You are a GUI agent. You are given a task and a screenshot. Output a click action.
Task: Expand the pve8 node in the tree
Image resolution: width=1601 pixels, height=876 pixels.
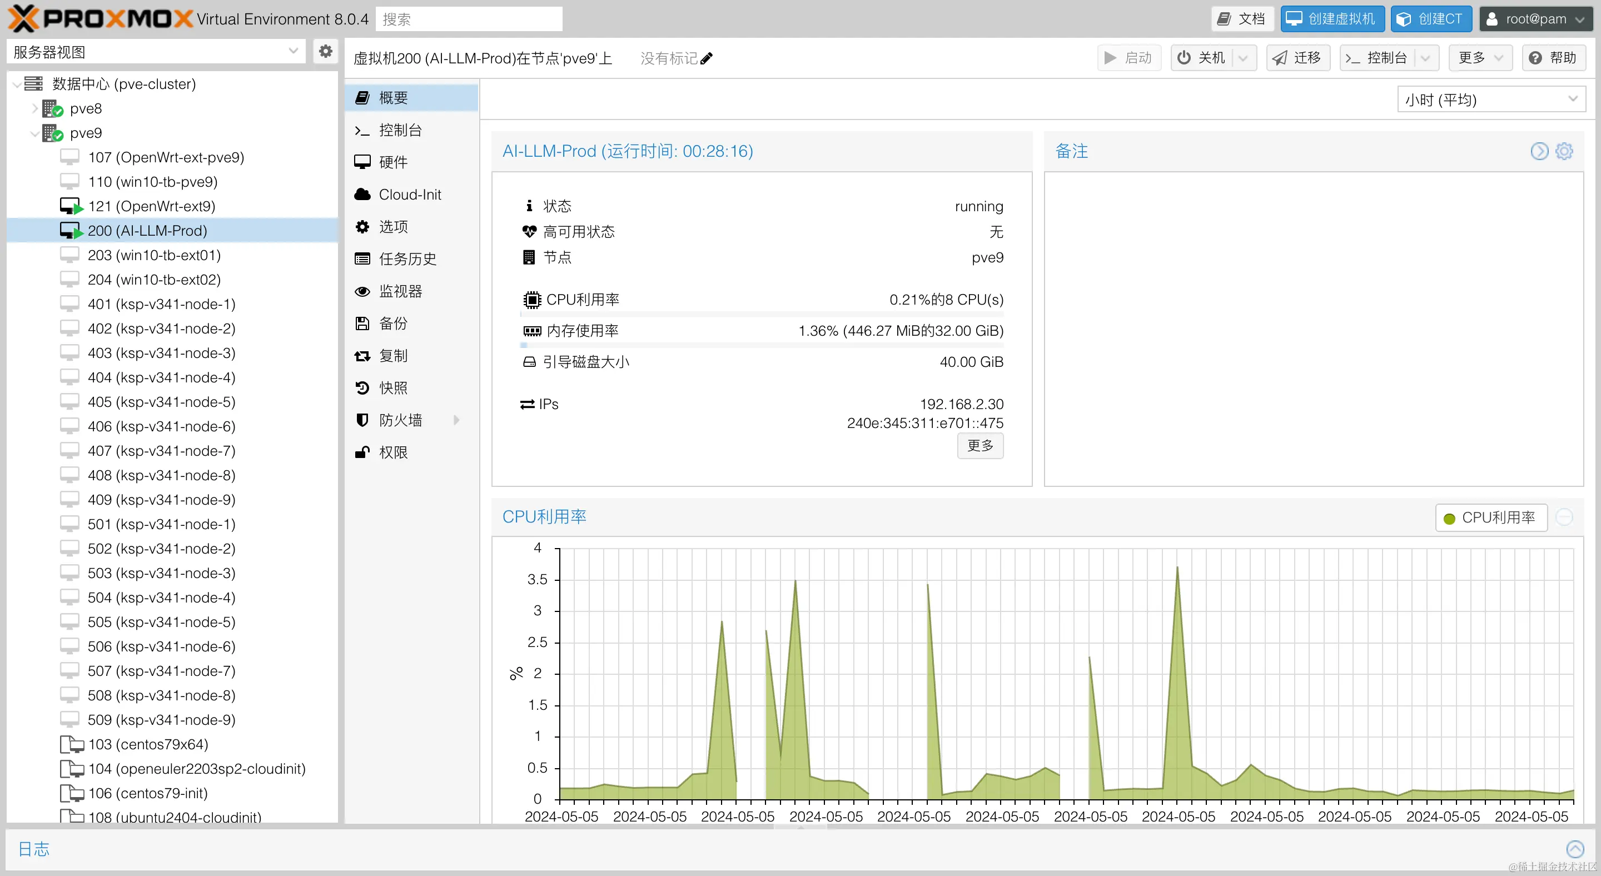(35, 107)
